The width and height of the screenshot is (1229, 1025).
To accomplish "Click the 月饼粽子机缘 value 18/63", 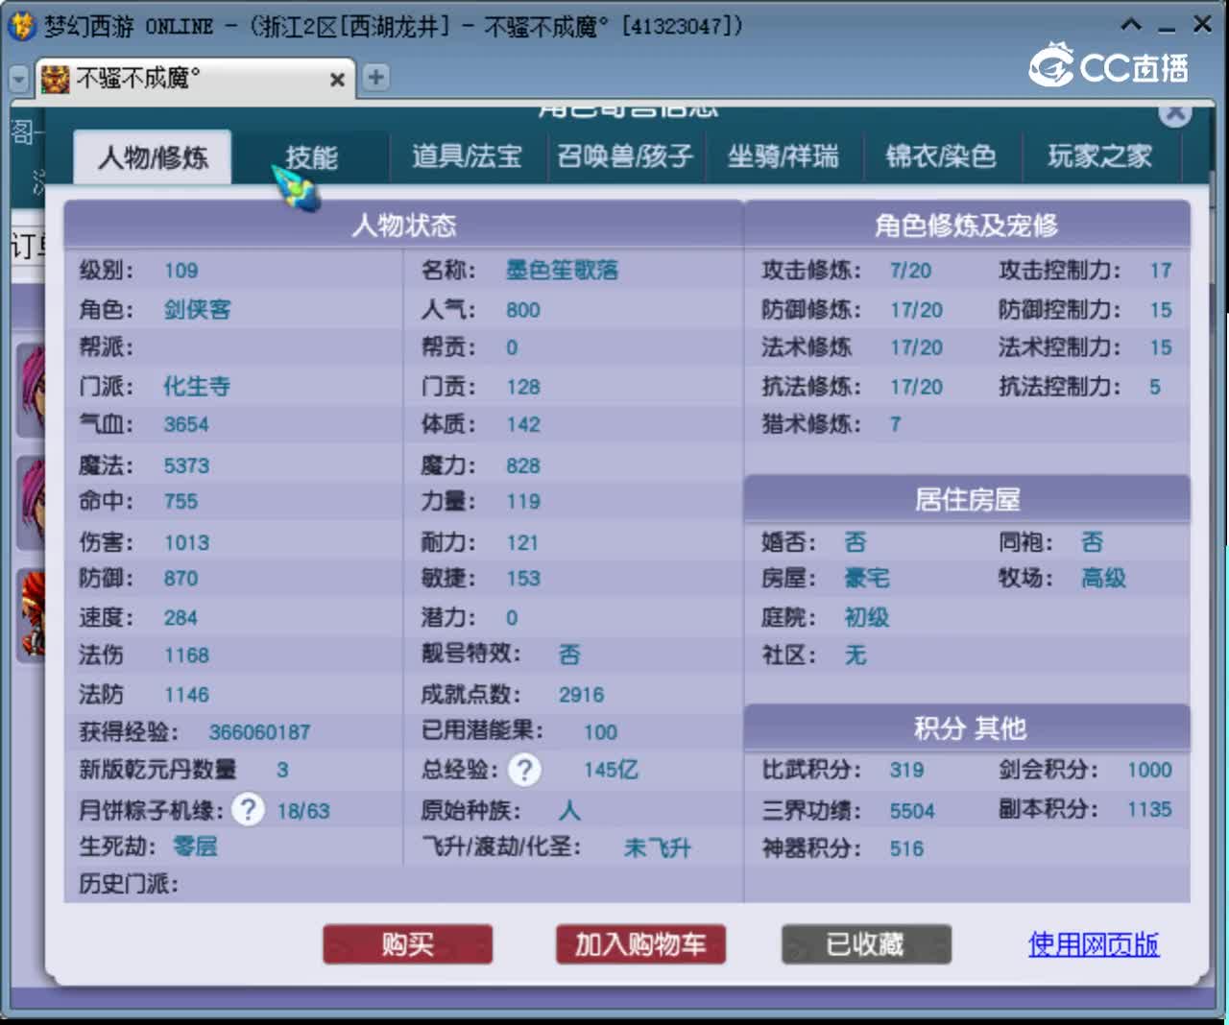I will click(303, 812).
